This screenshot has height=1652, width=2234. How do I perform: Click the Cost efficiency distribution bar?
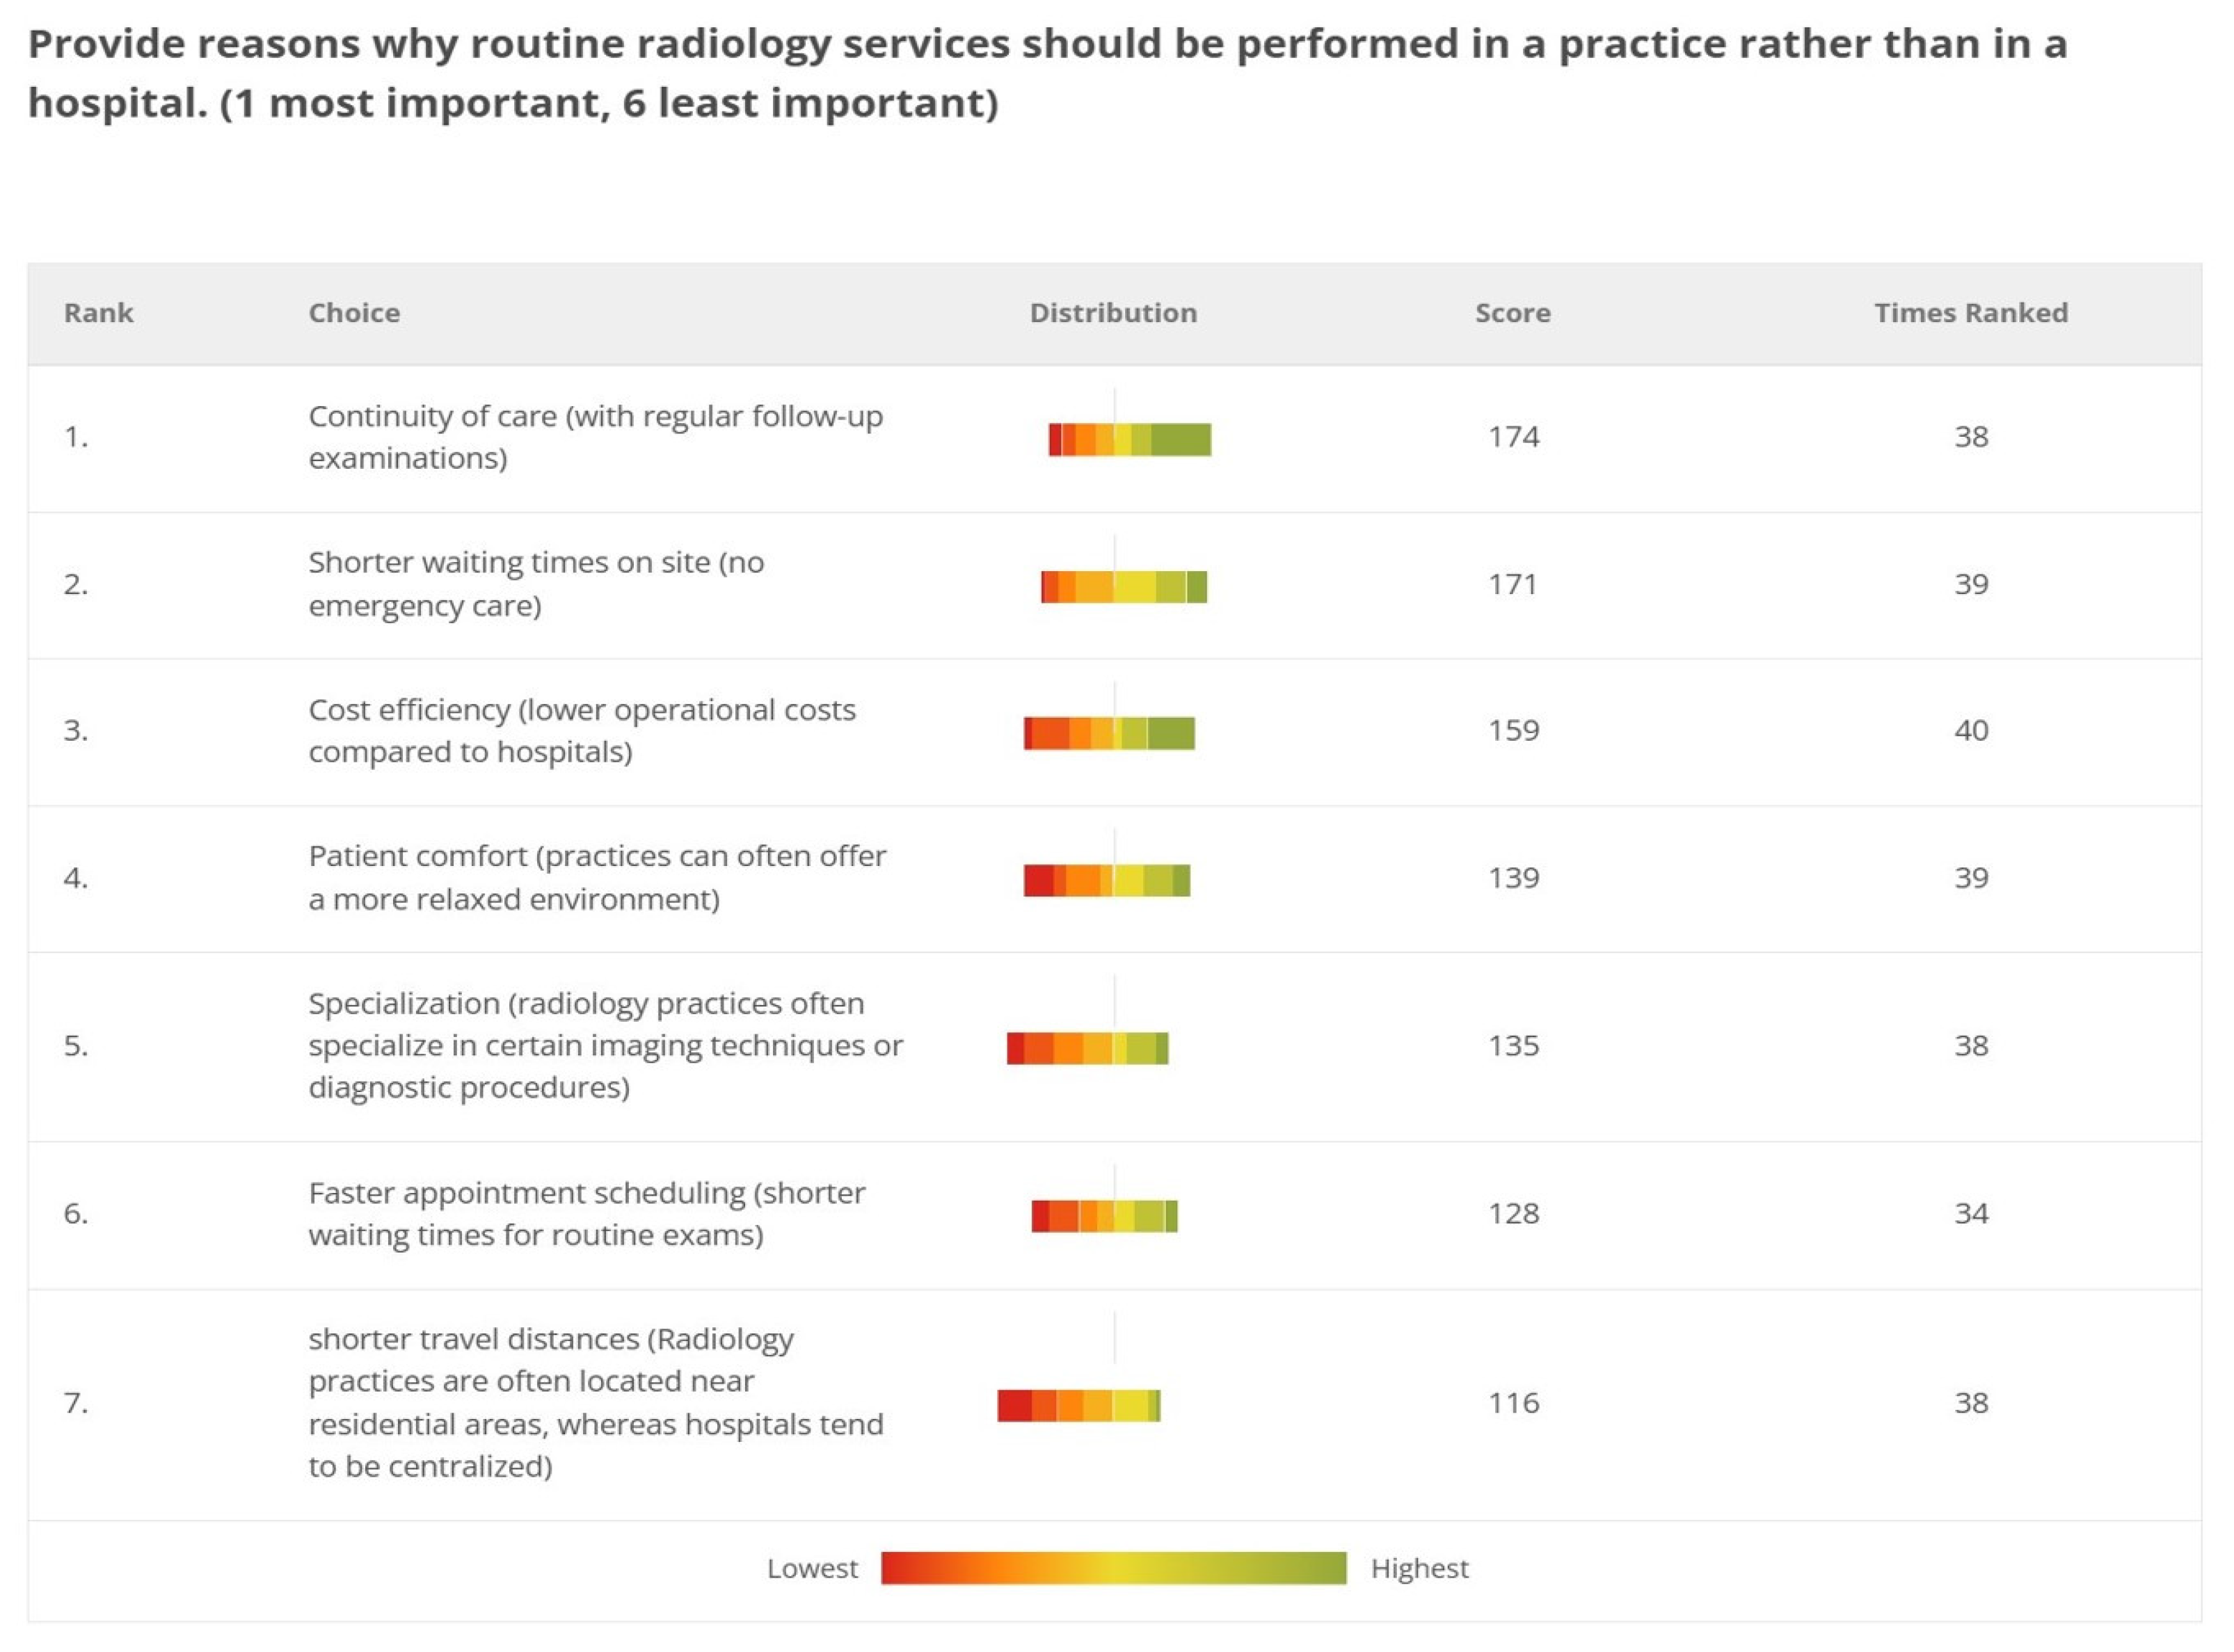point(1109,733)
